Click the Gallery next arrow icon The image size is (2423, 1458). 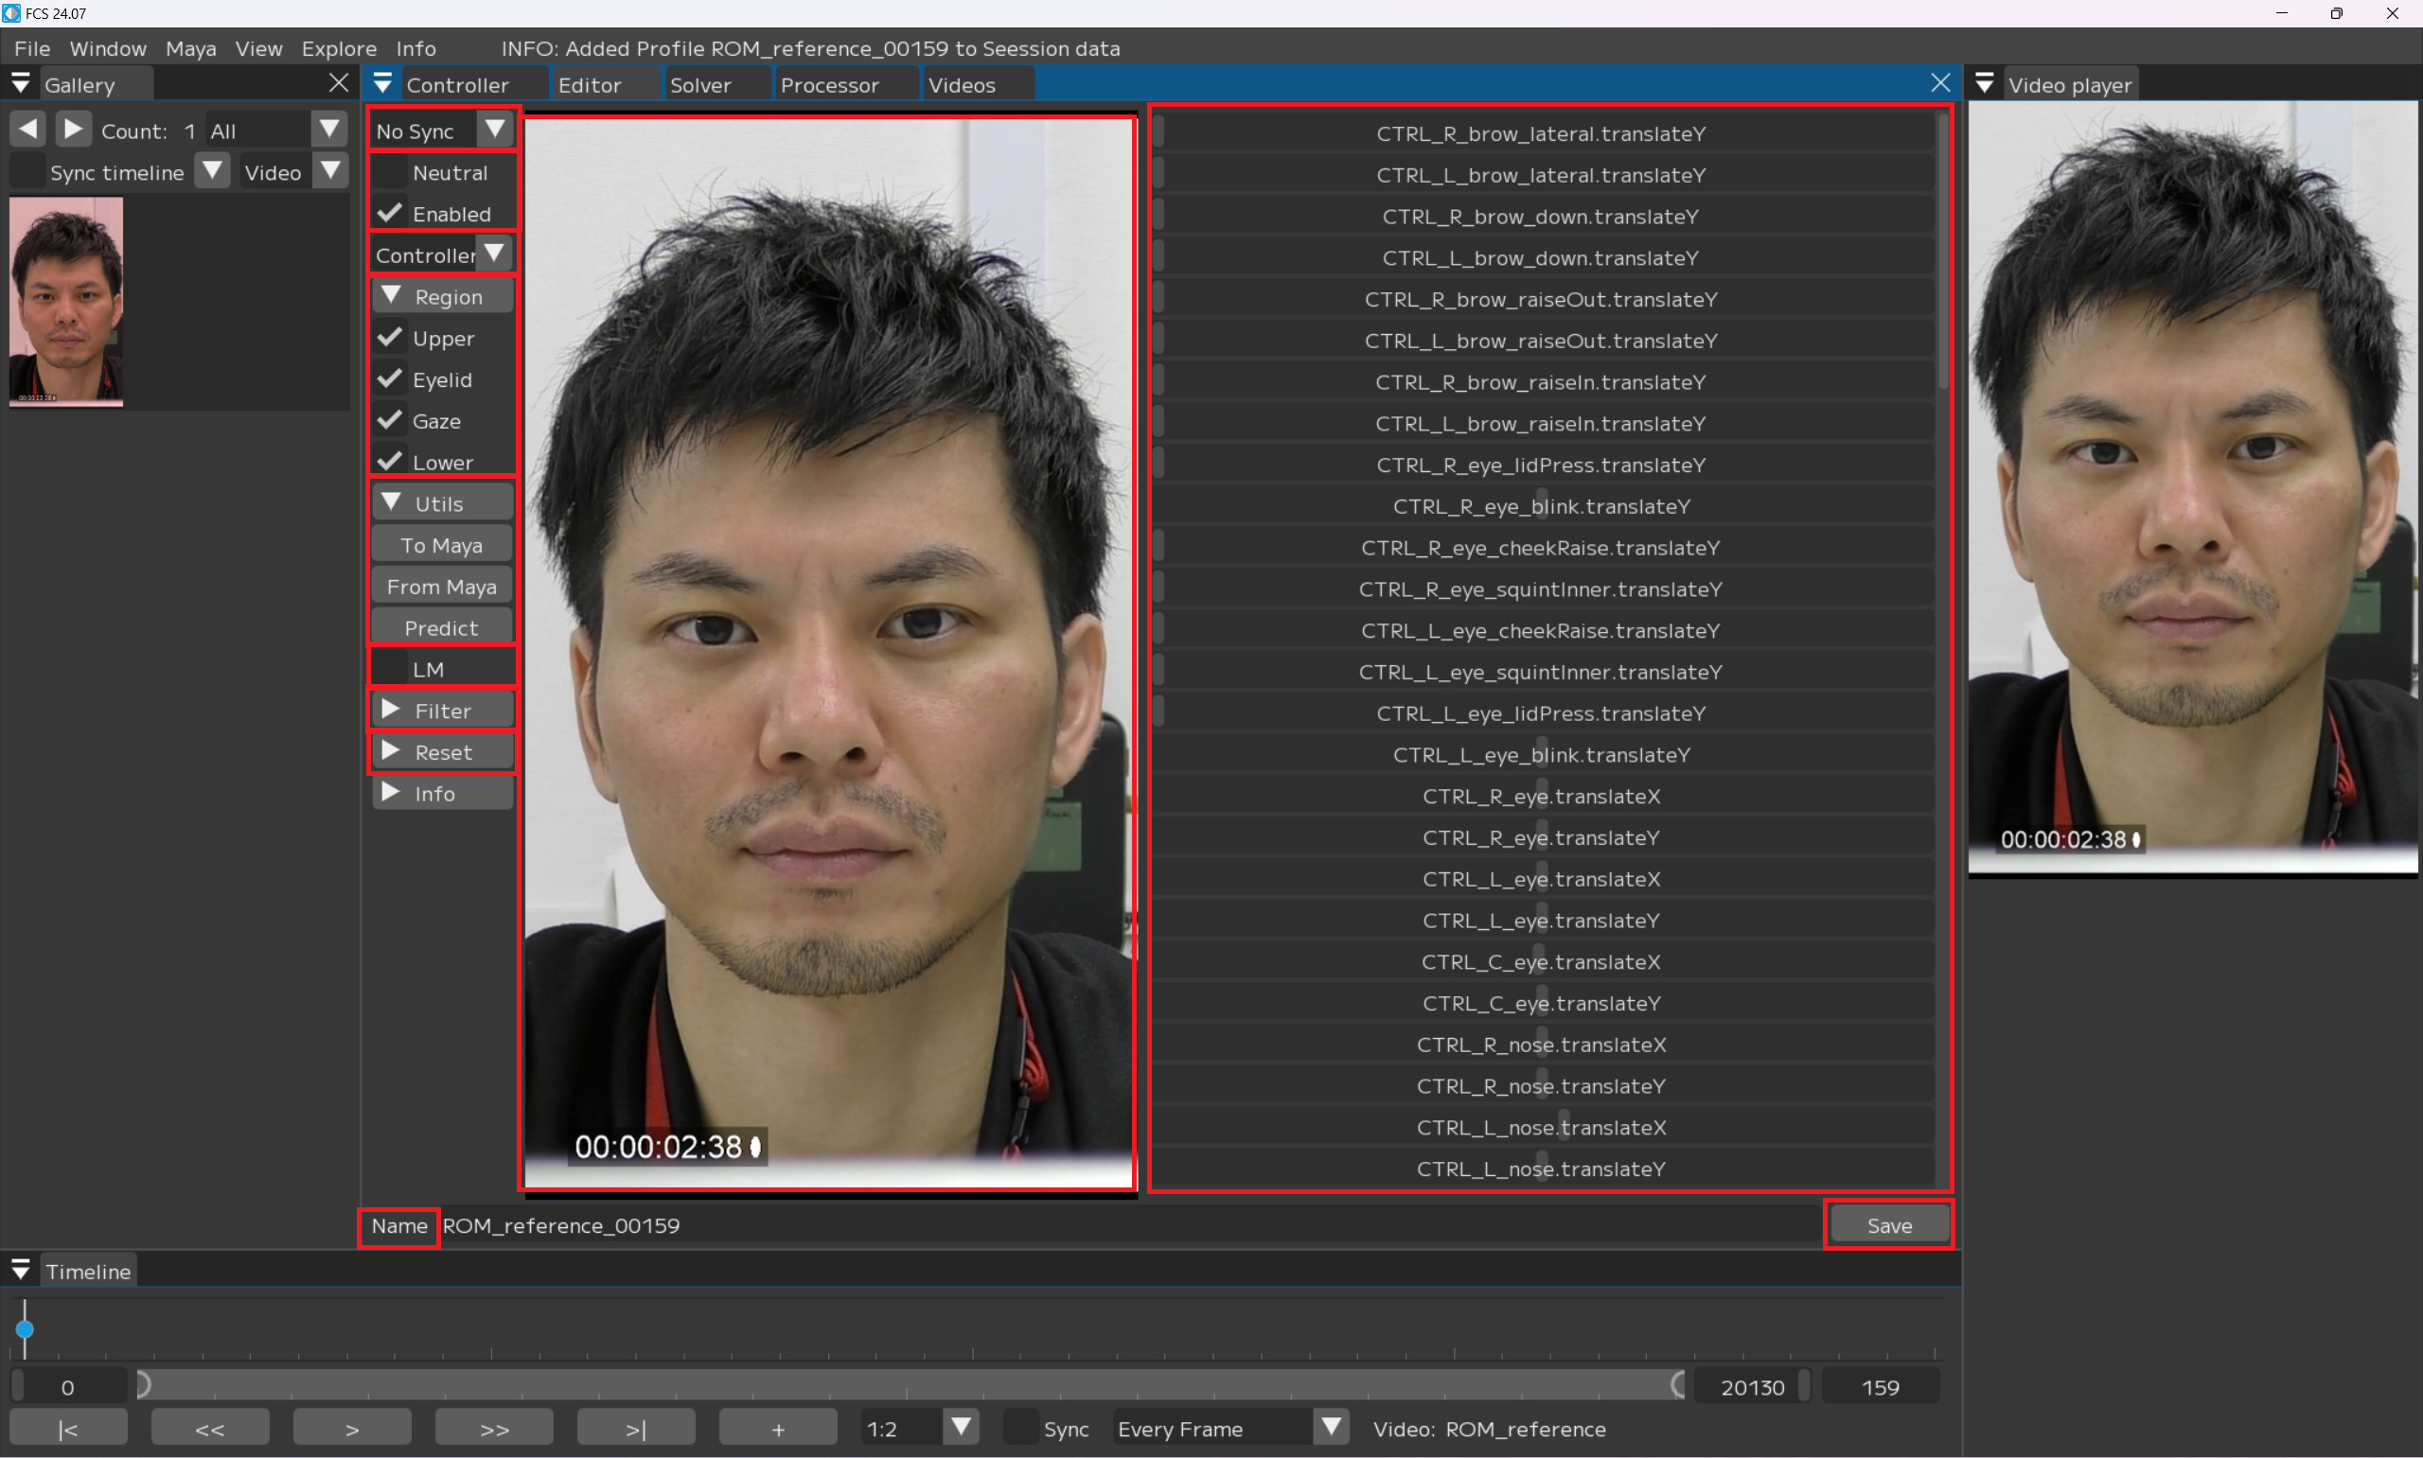click(x=73, y=129)
